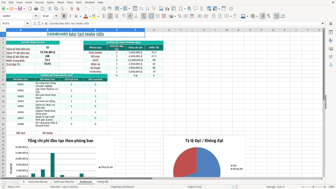Viewport: 336px width, 189px height.
Task: Click Clear Direct Formatting icon
Action: [78, 9]
